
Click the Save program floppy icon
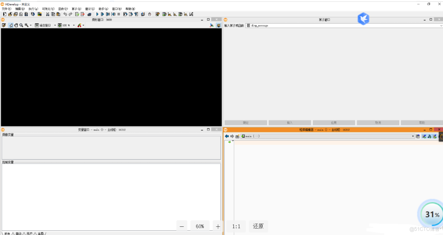tap(21, 14)
